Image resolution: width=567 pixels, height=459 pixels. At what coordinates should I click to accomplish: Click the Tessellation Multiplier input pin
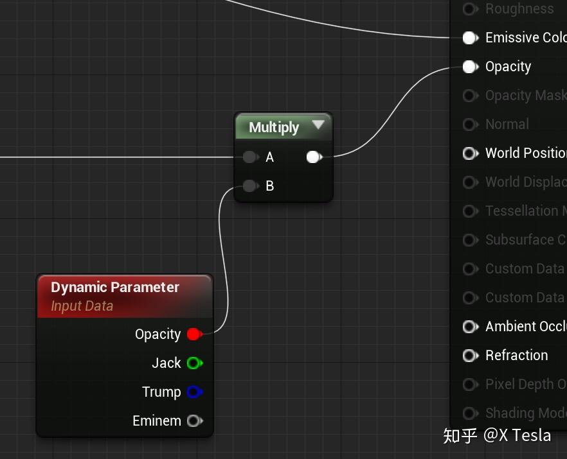tap(470, 211)
